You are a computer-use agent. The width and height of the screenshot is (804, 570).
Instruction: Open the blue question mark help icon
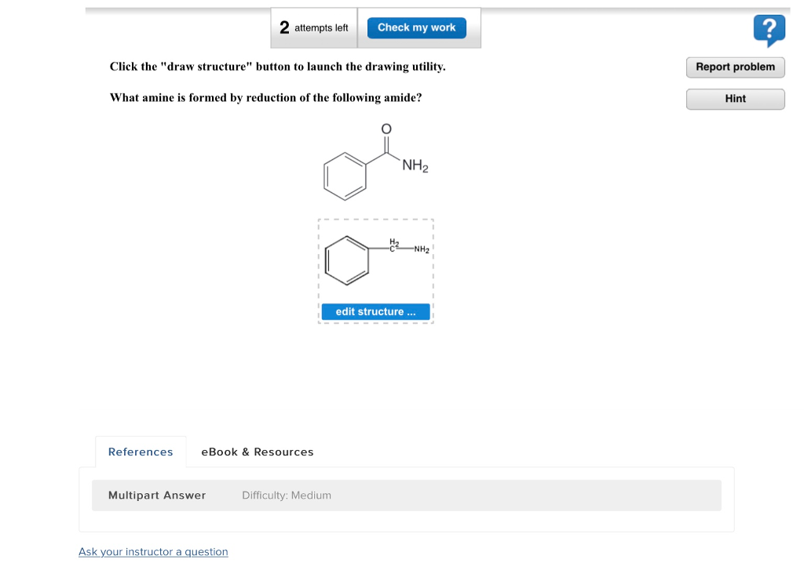(769, 31)
